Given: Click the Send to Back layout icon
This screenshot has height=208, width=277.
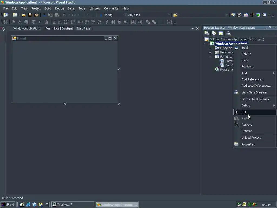Looking at the screenshot, I should pos(154,22).
